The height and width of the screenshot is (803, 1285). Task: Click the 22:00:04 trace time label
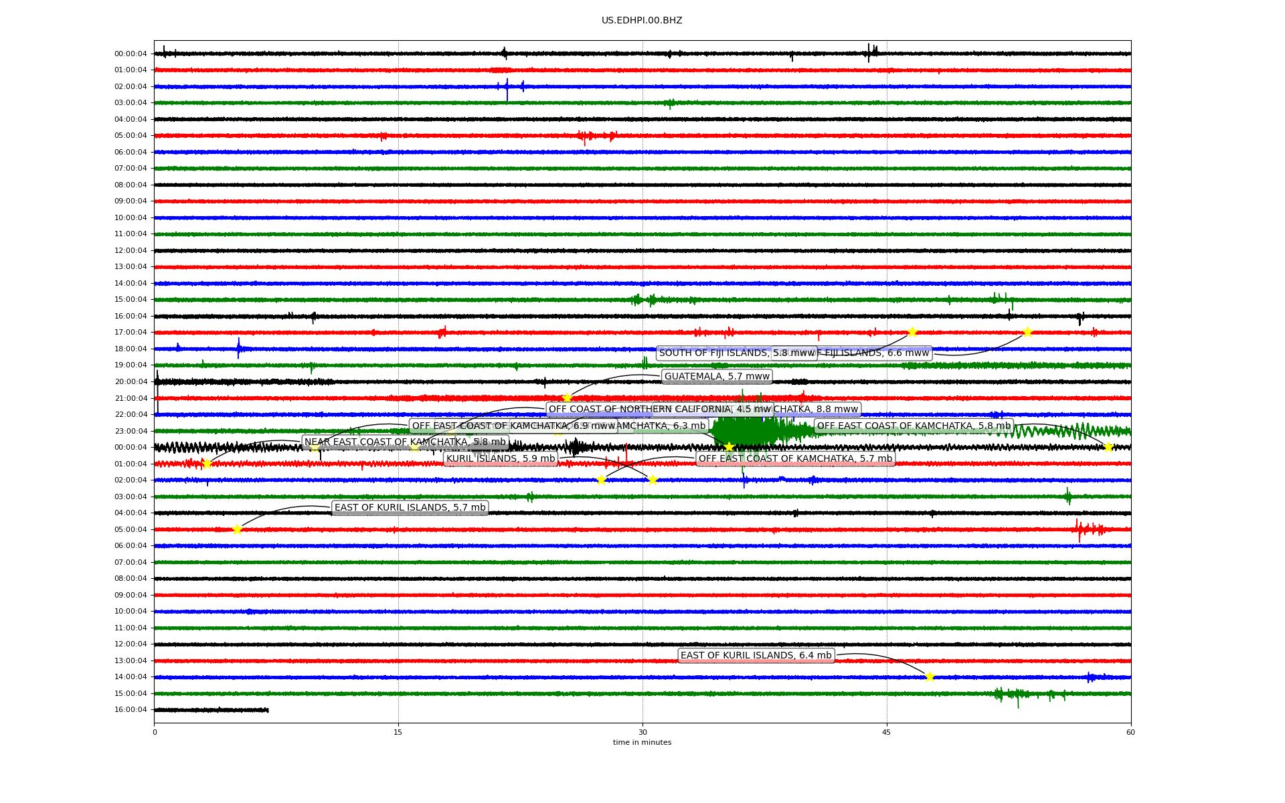click(x=131, y=414)
